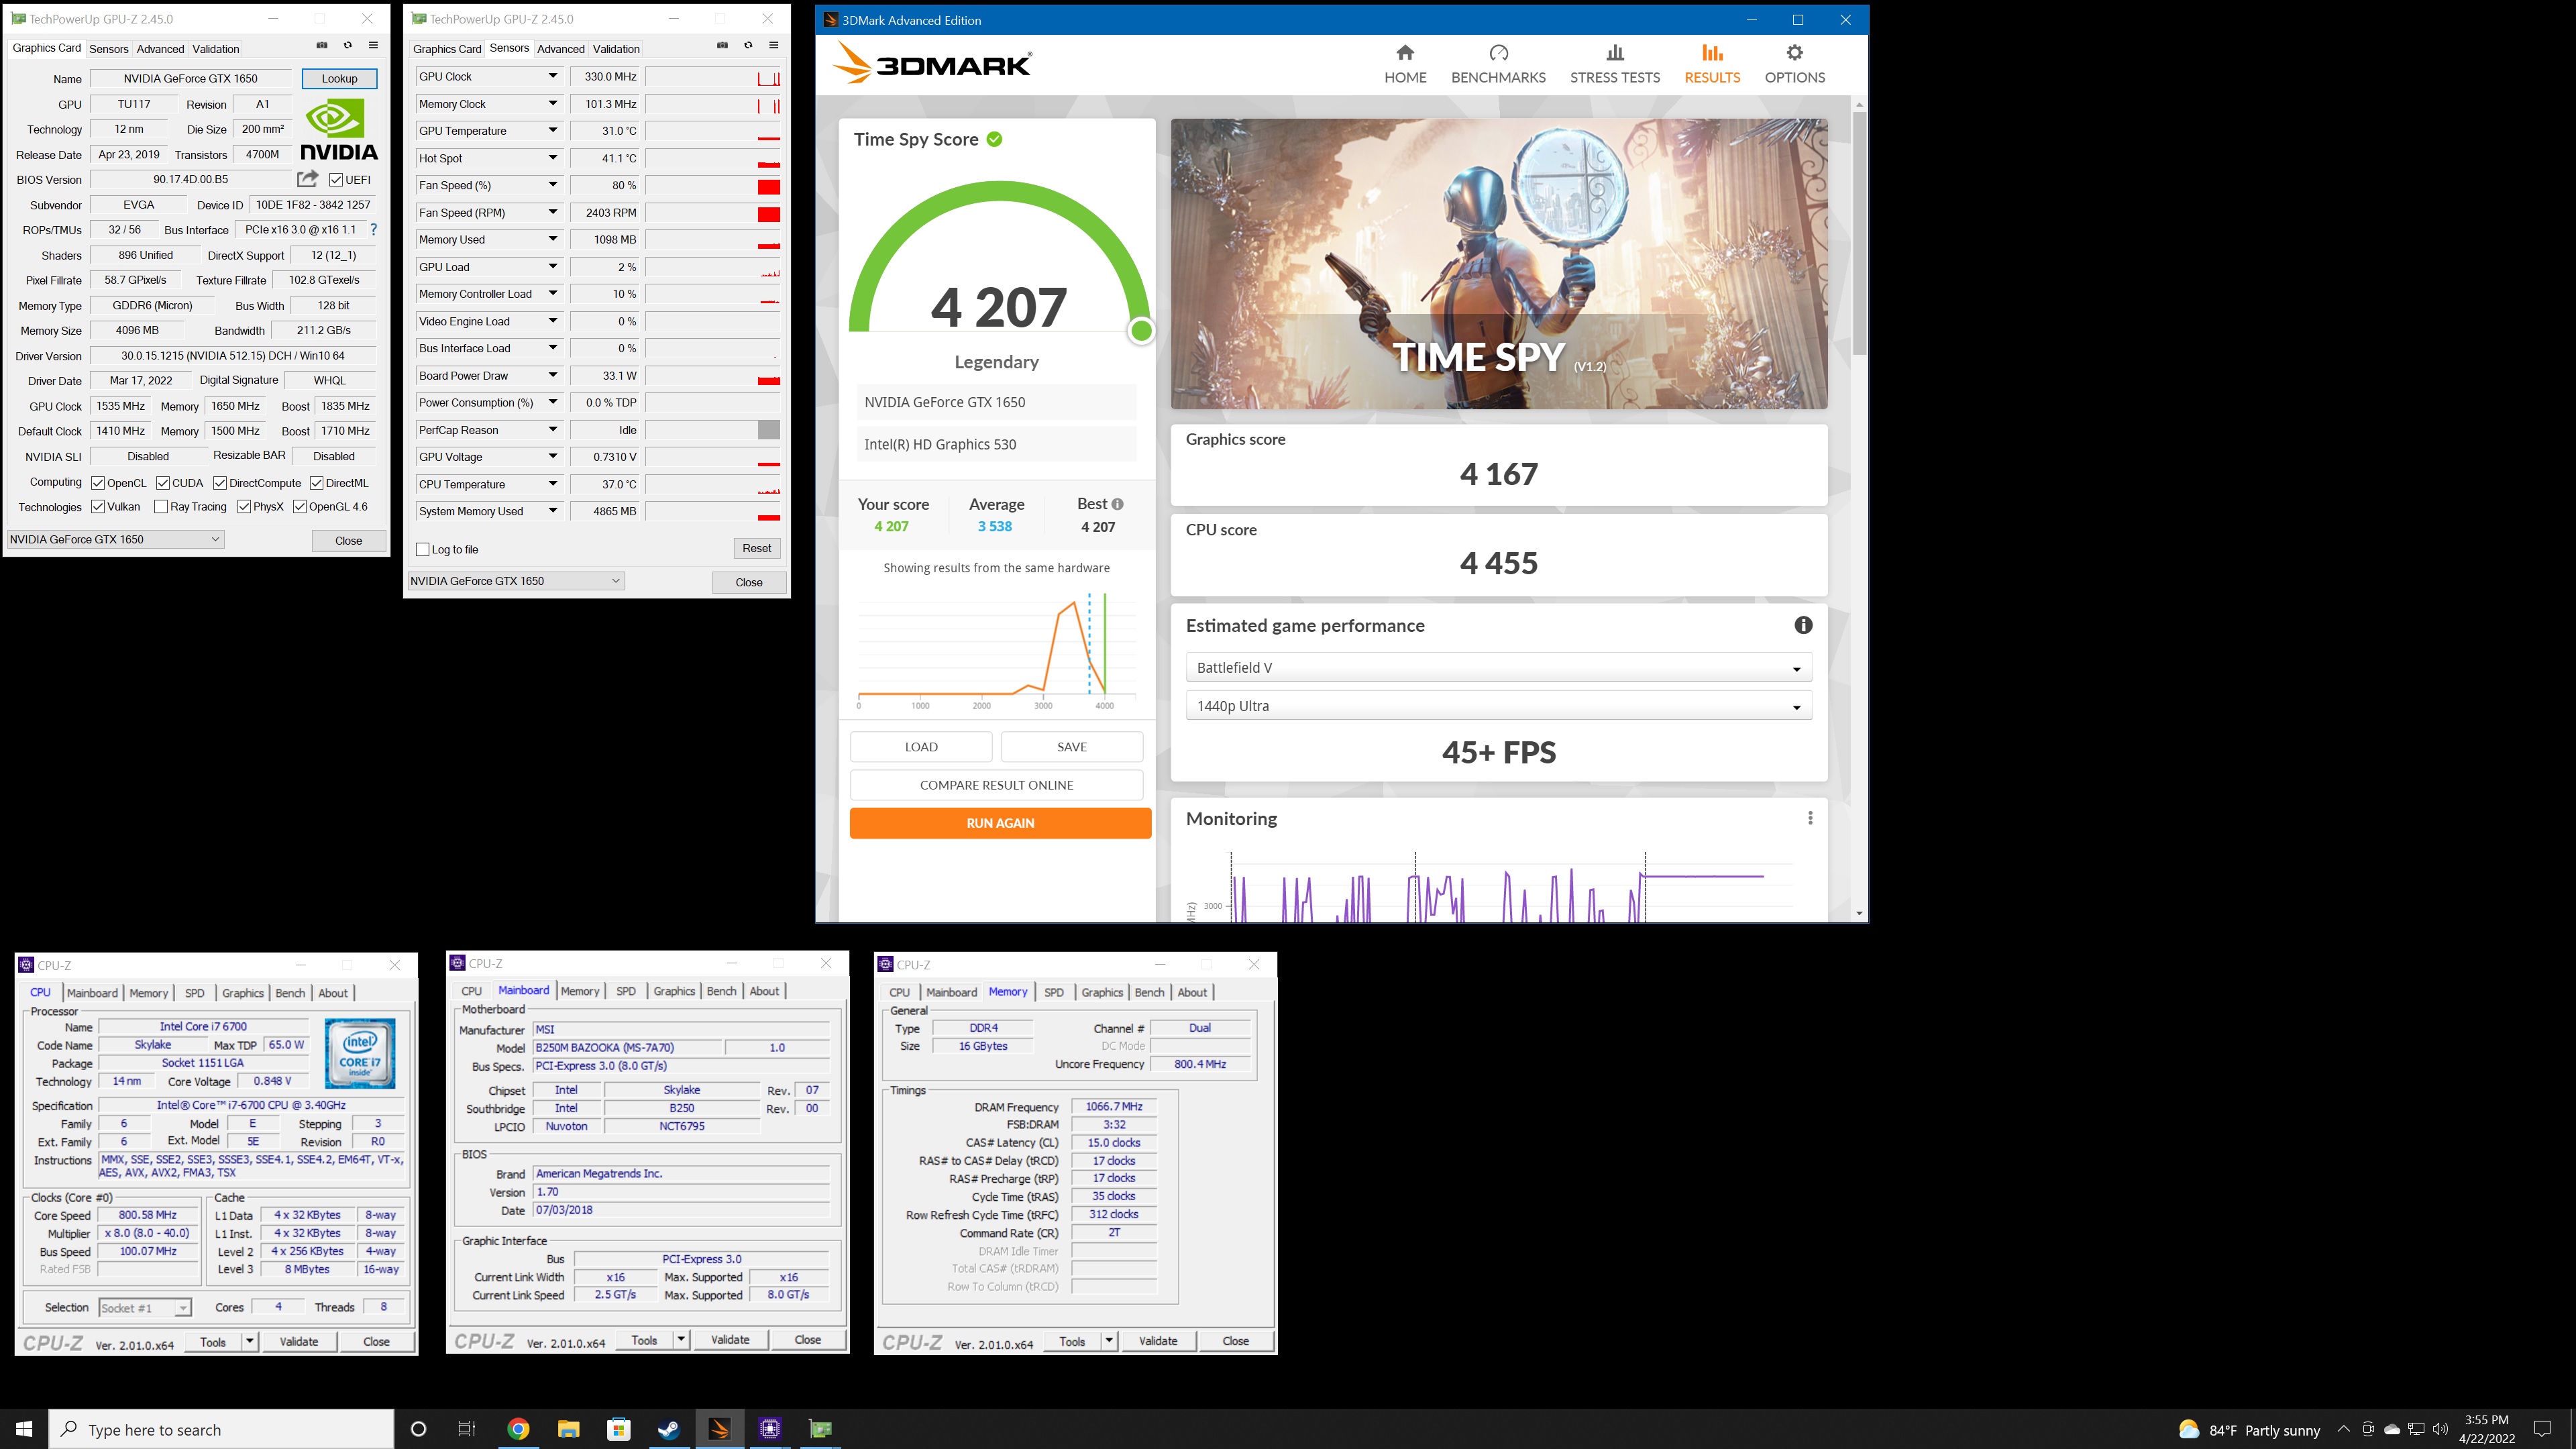
Task: Click LOAD result button in 3DMark
Action: pyautogui.click(x=921, y=747)
